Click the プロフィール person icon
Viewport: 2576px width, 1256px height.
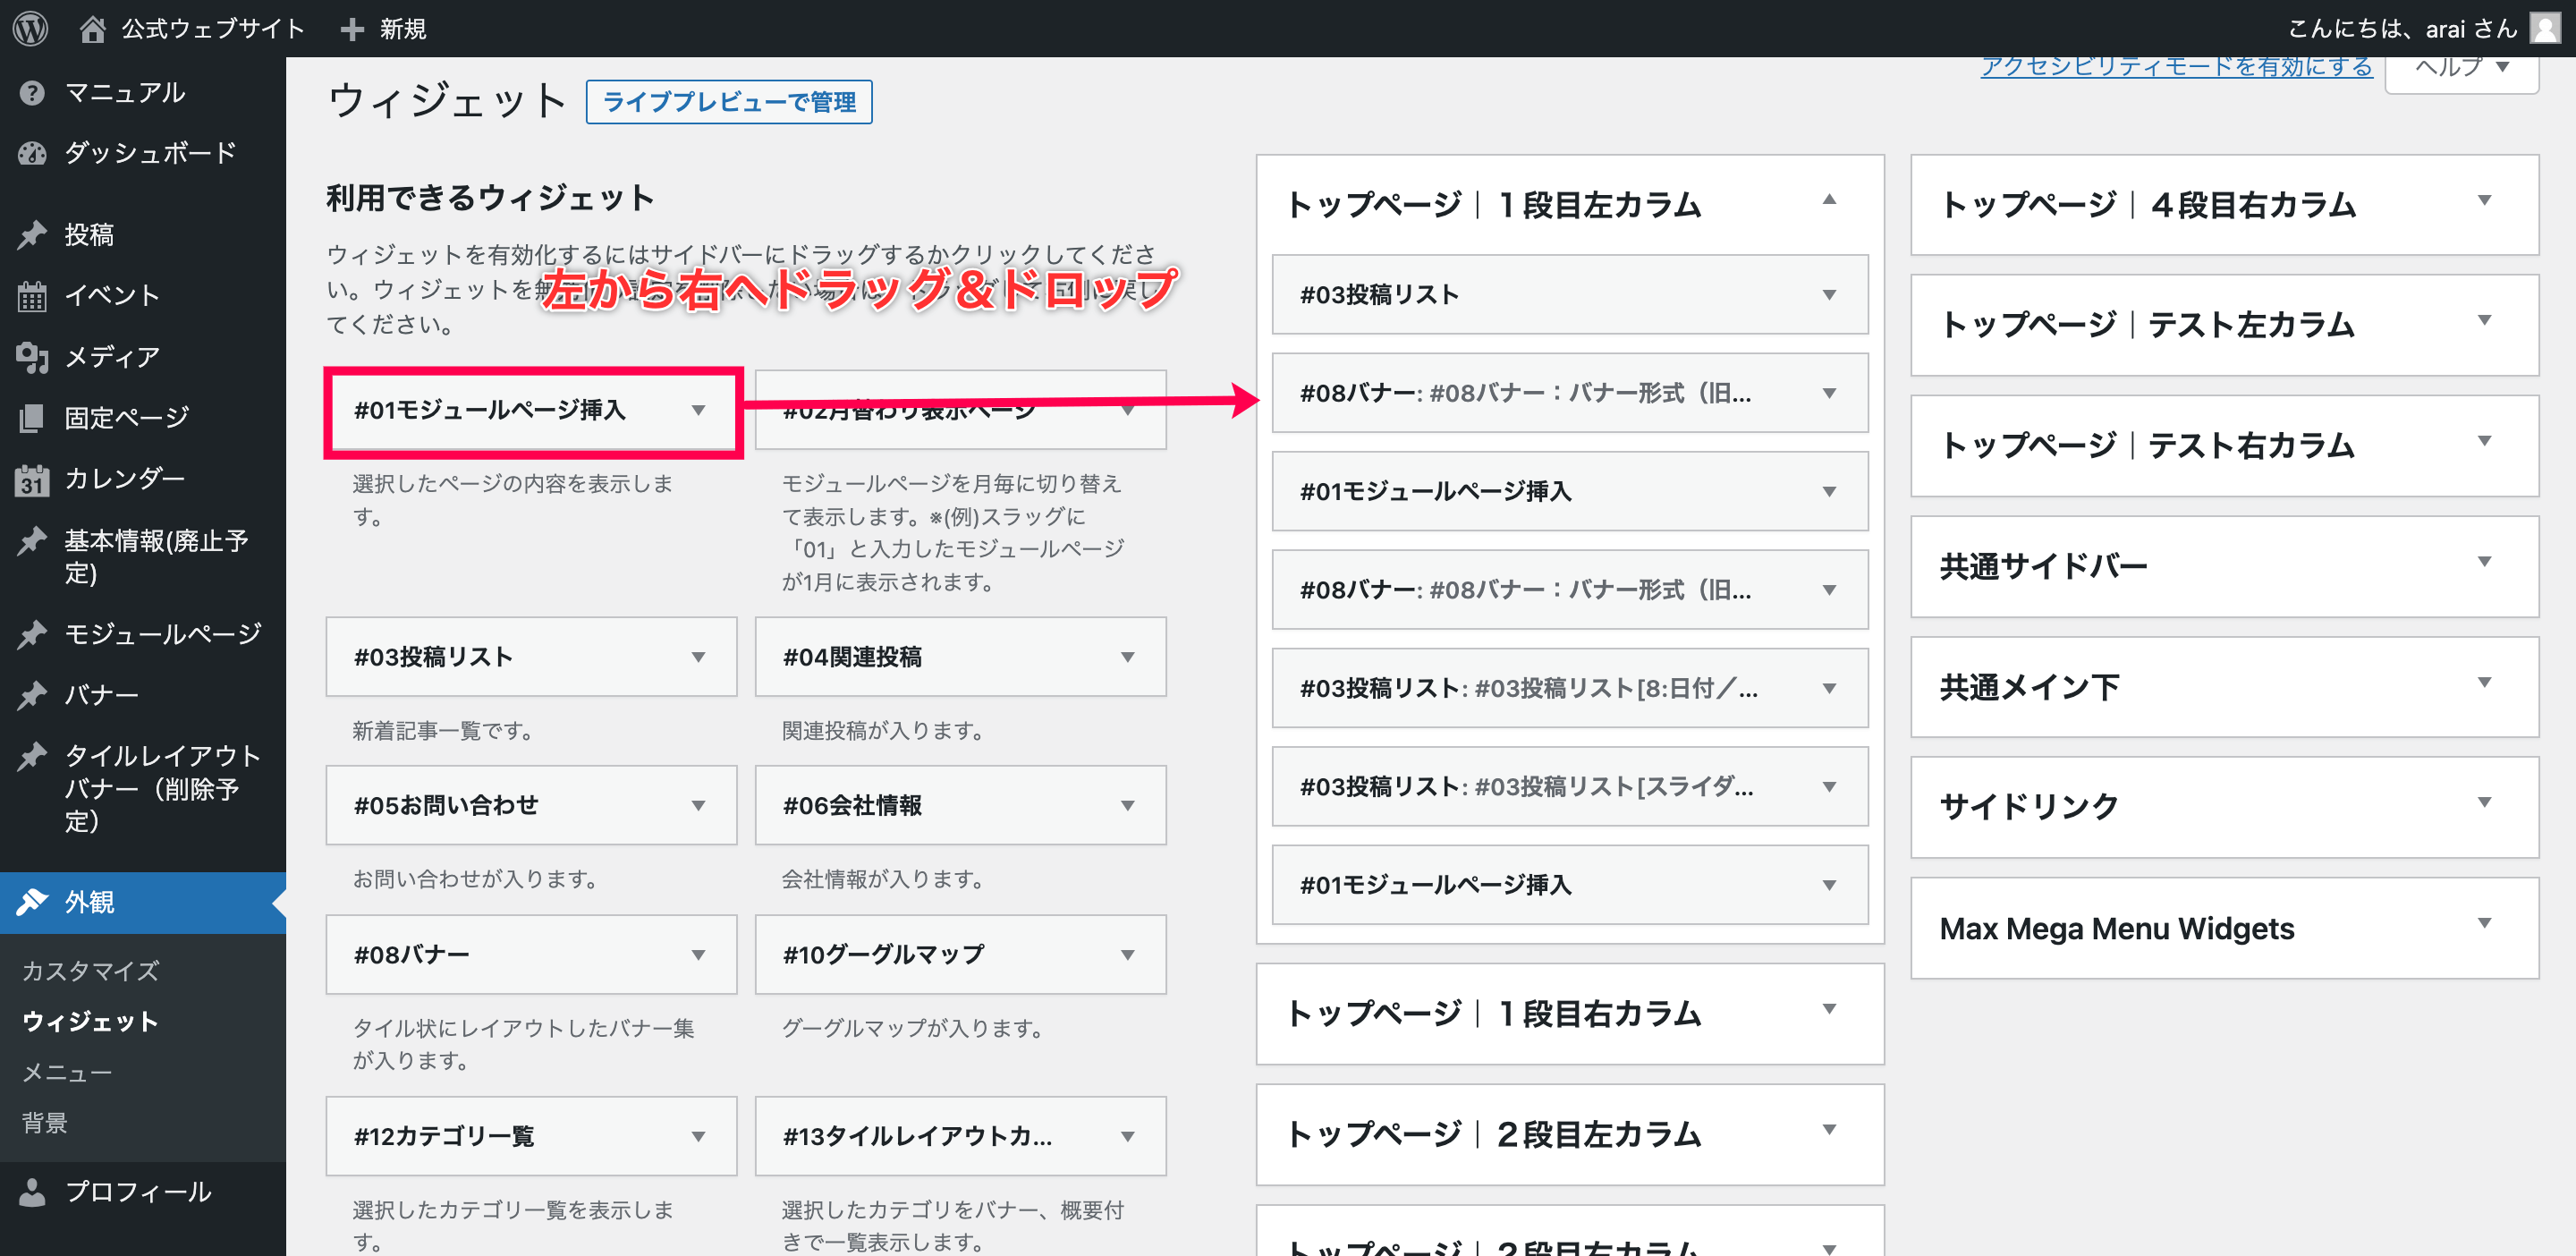(x=32, y=1192)
